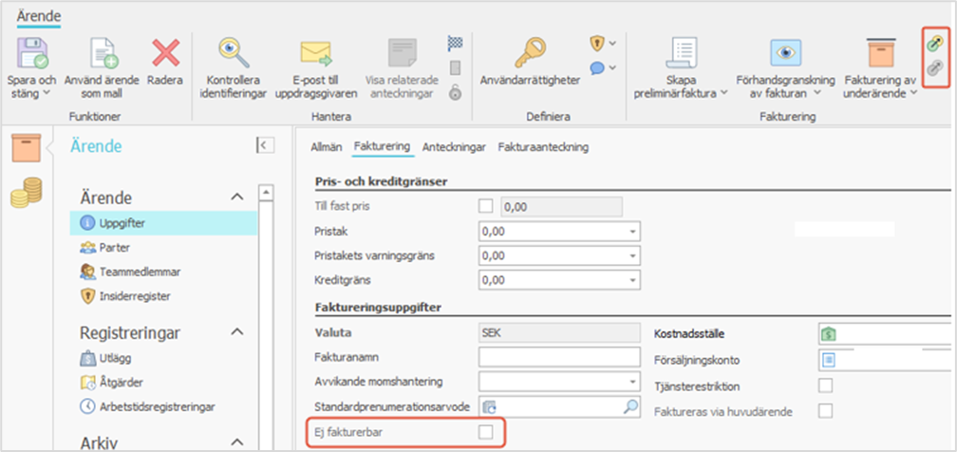
Task: Collapse the left navigation panel arrow
Action: [265, 145]
